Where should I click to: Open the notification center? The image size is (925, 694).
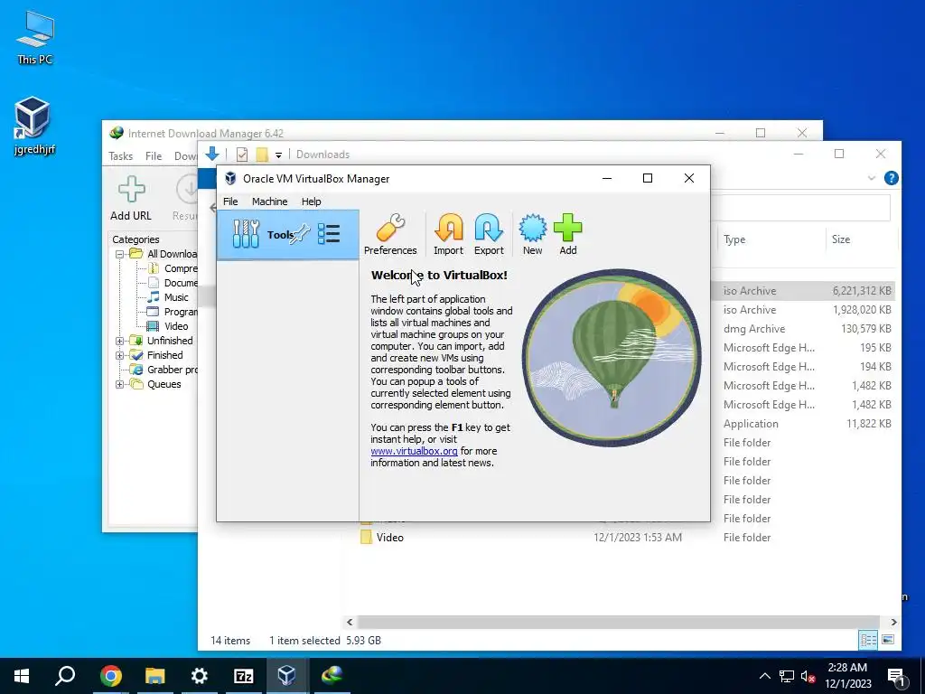coord(896,676)
